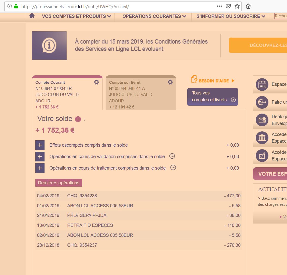Click the Découvrez-les orange button
The height and width of the screenshot is (275, 287).
(258, 45)
